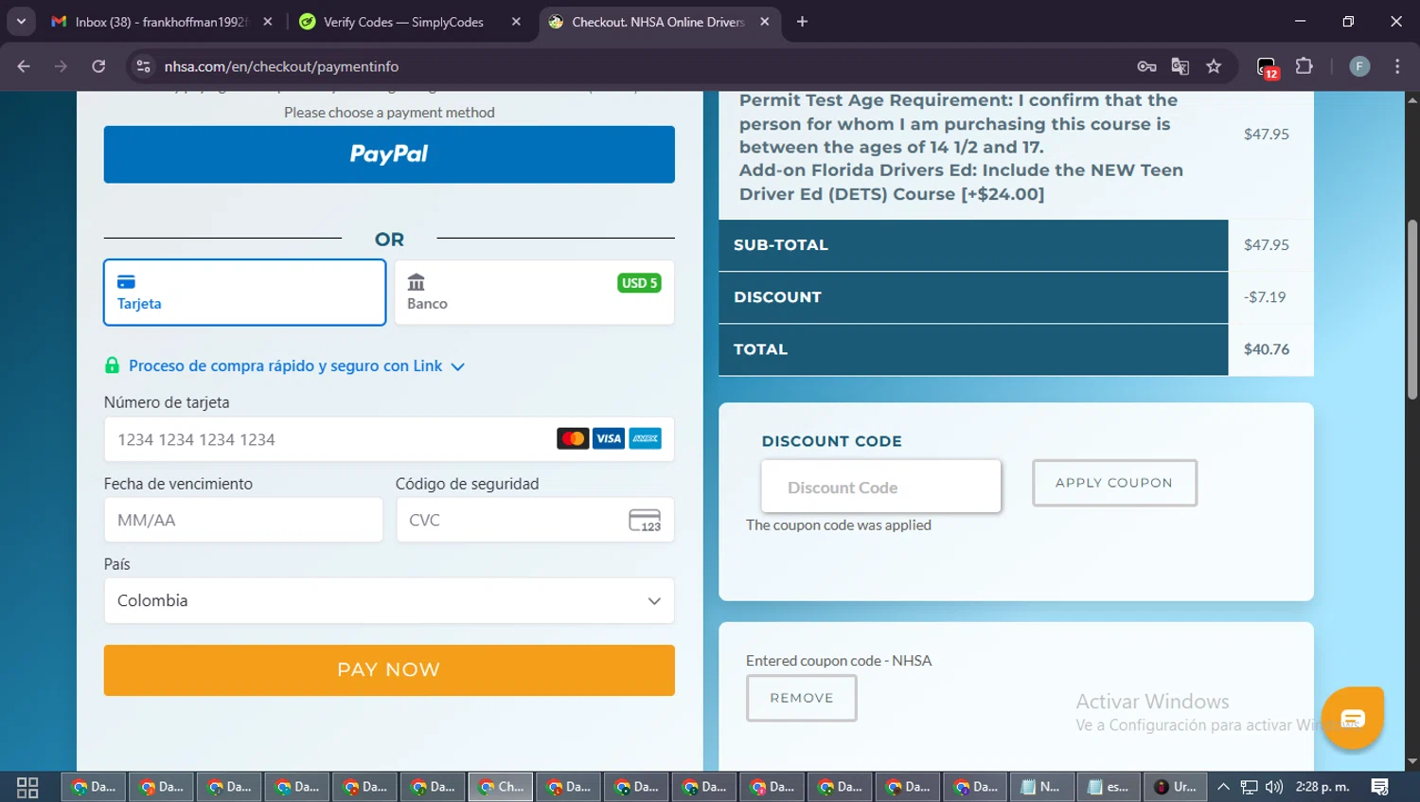The height and width of the screenshot is (802, 1420).
Task: Close the Checkout NHSA tab
Action: 765,21
